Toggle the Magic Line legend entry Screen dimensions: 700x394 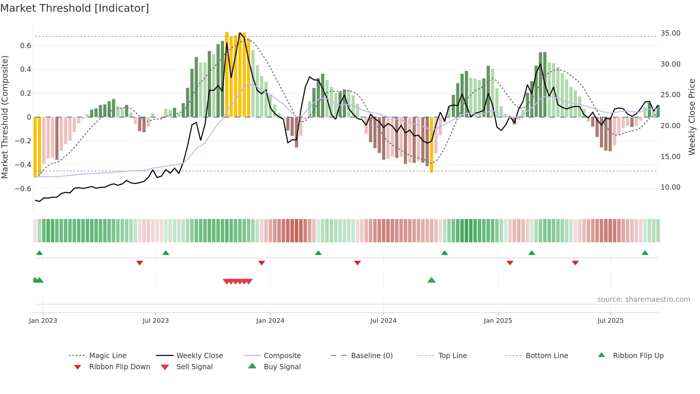[x=98, y=355]
